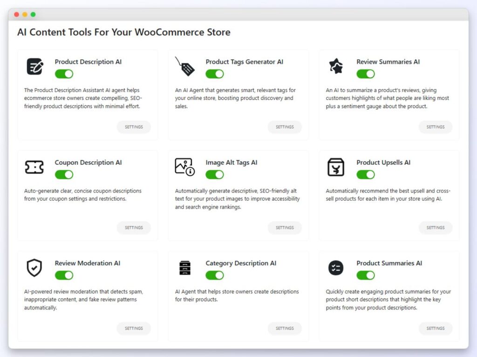477x357 pixels.
Task: Switch off Coupon Description AI
Action: (x=64, y=175)
